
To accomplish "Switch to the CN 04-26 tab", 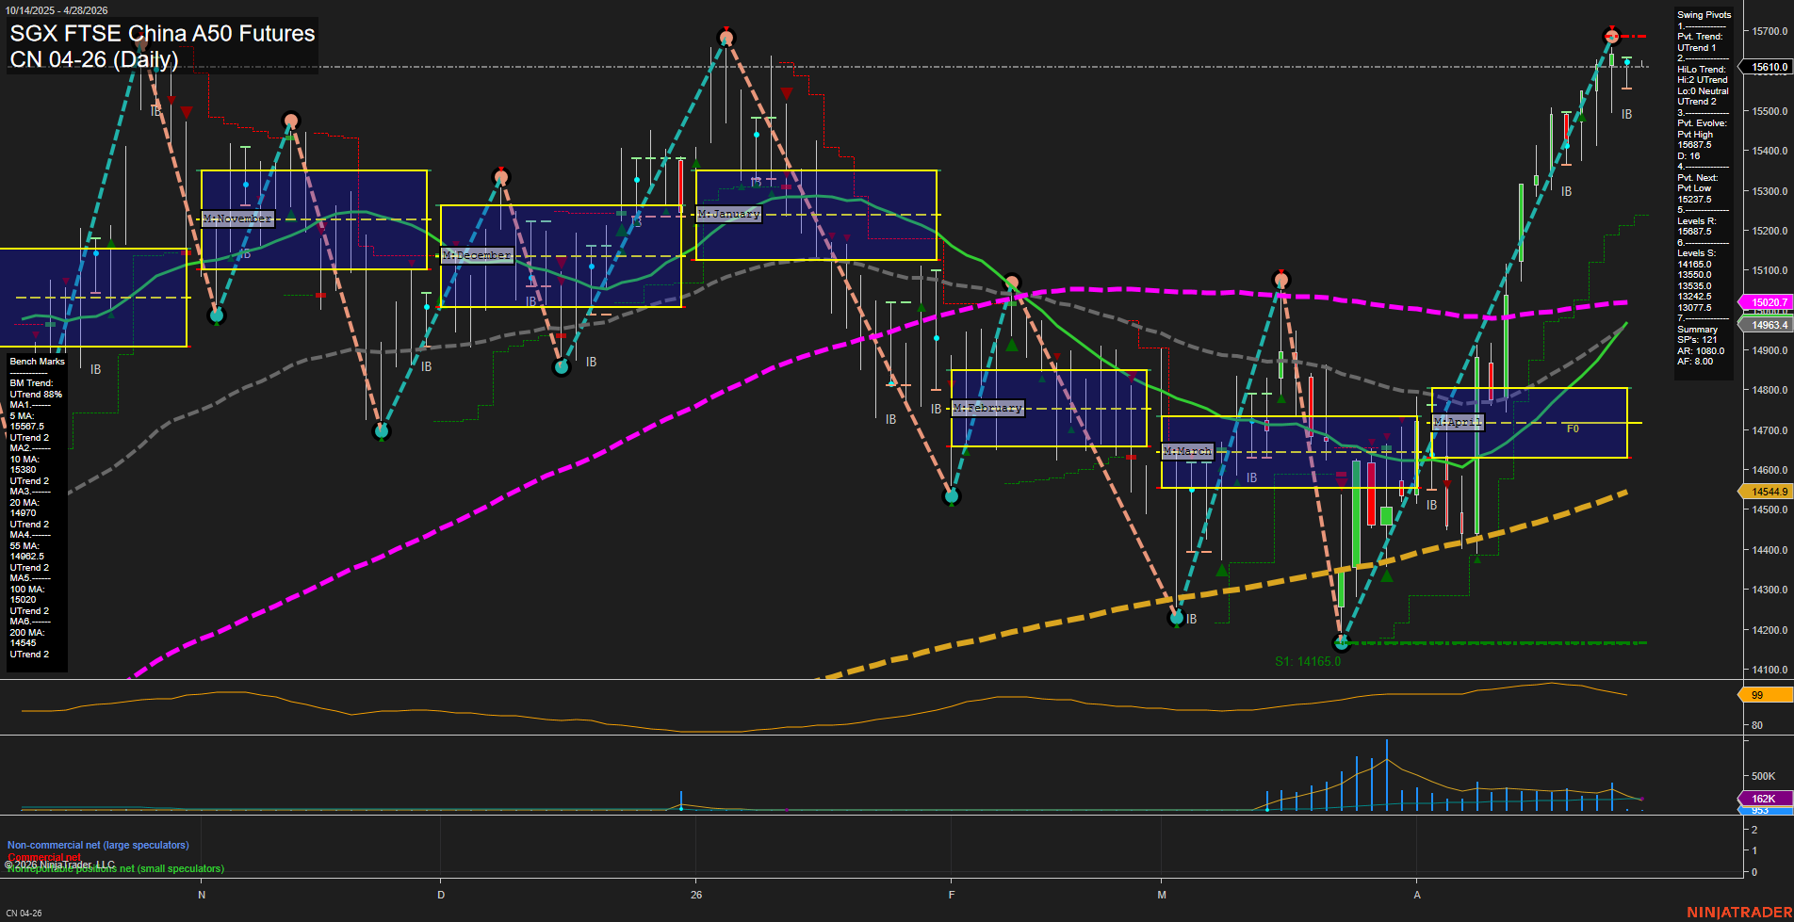I will (x=24, y=912).
